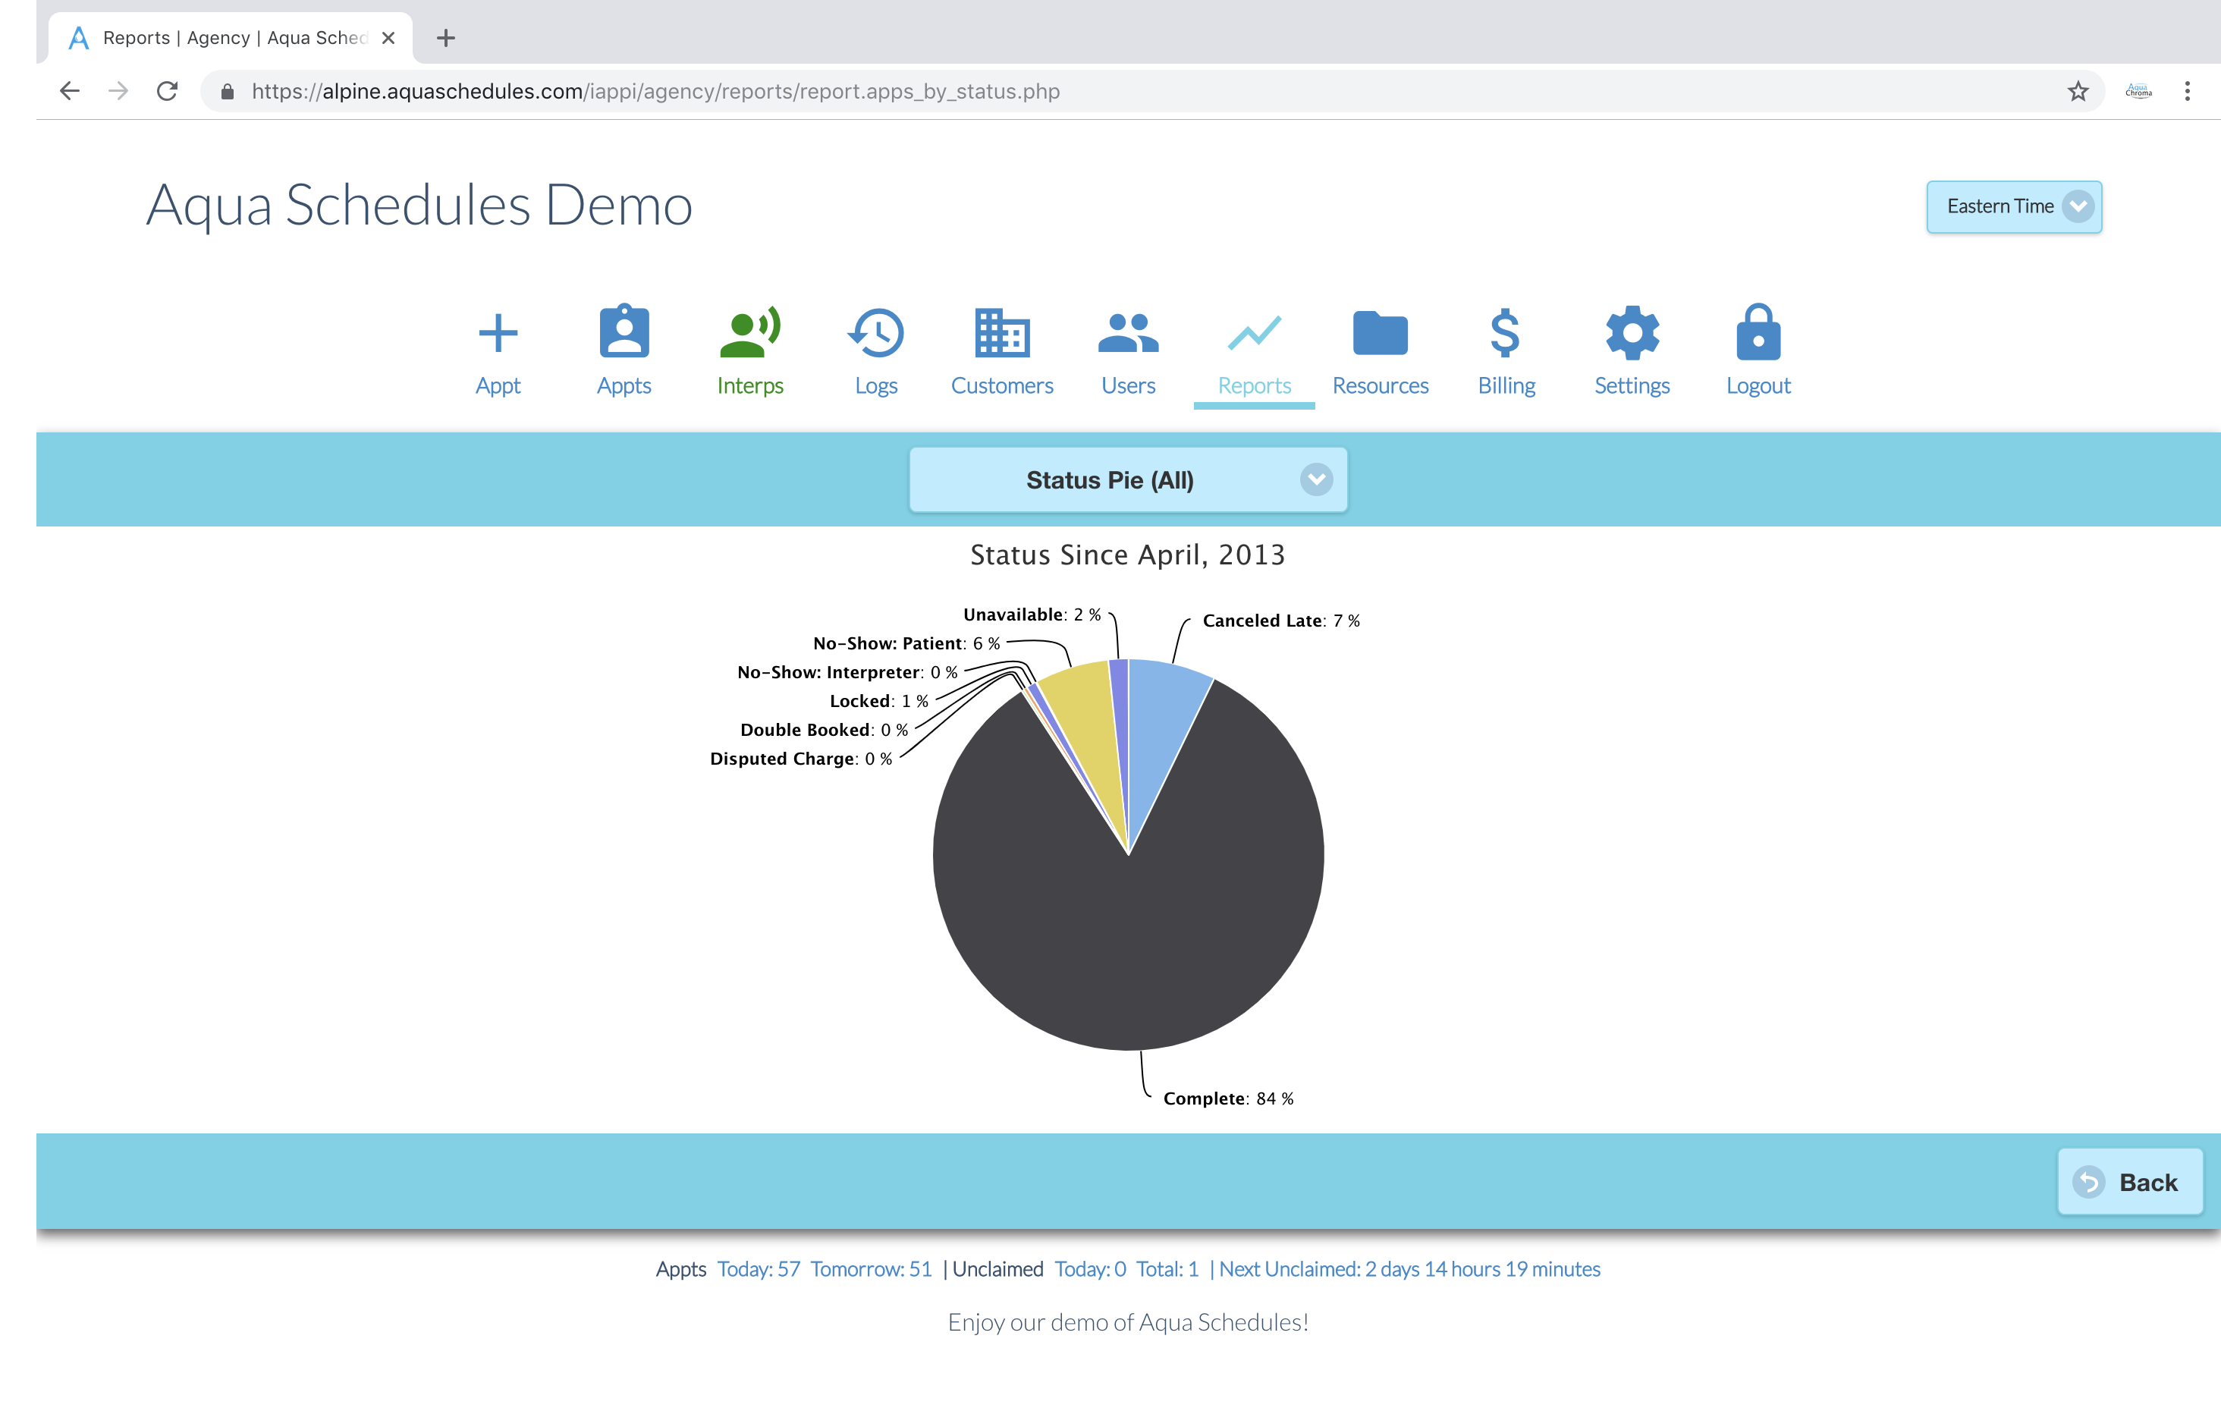This screenshot has width=2221, height=1408.
Task: Click the Double Booked: 0 % label
Action: pos(825,730)
